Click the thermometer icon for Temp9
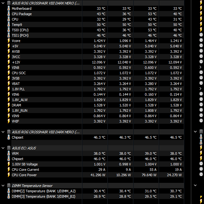The image size is (204, 204). (9, 25)
